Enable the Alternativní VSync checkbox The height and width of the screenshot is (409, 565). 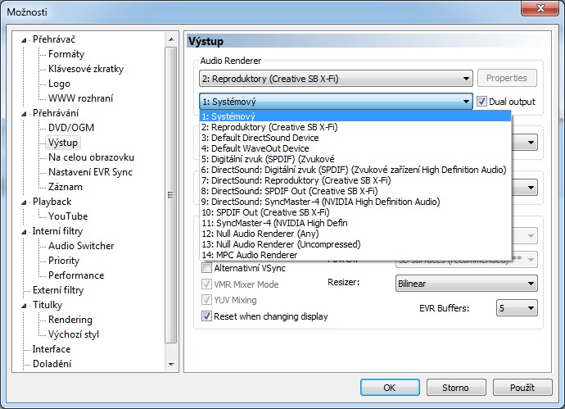coord(207,268)
